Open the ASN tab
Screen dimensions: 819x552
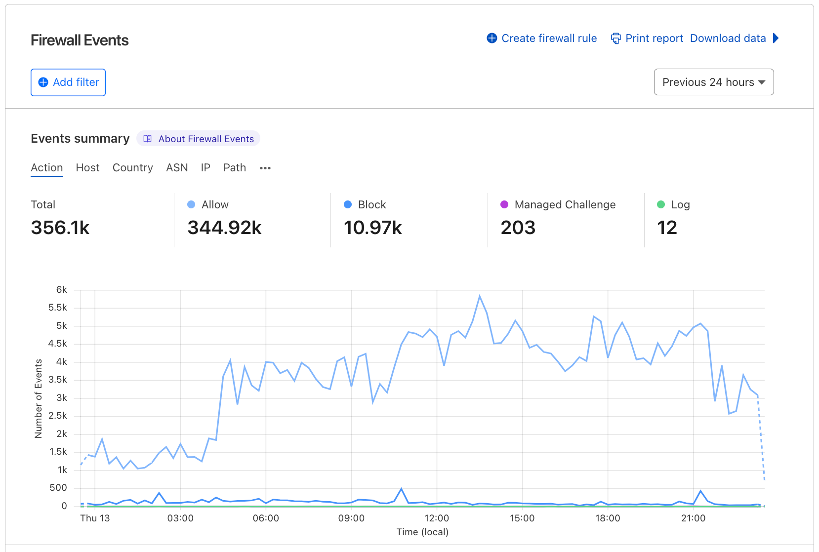tap(177, 168)
